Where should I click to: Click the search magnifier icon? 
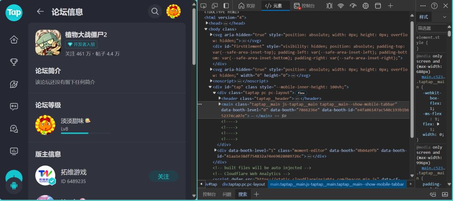[155, 12]
